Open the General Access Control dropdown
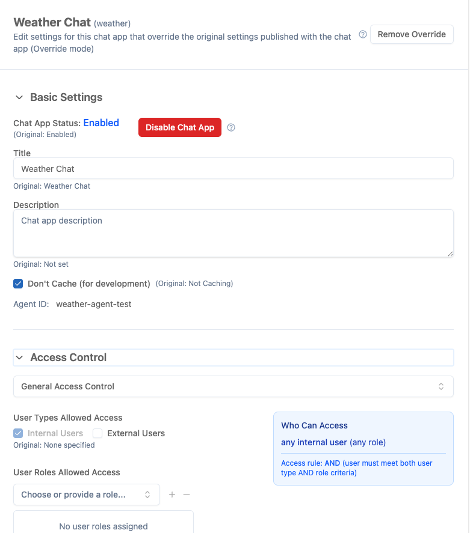Image resolution: width=470 pixels, height=533 pixels. 233,386
